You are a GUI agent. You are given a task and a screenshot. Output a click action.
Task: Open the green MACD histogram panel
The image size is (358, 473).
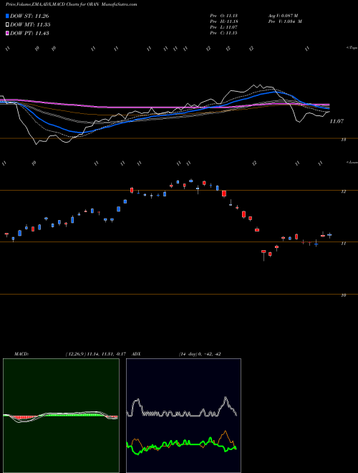pyautogui.click(x=61, y=416)
